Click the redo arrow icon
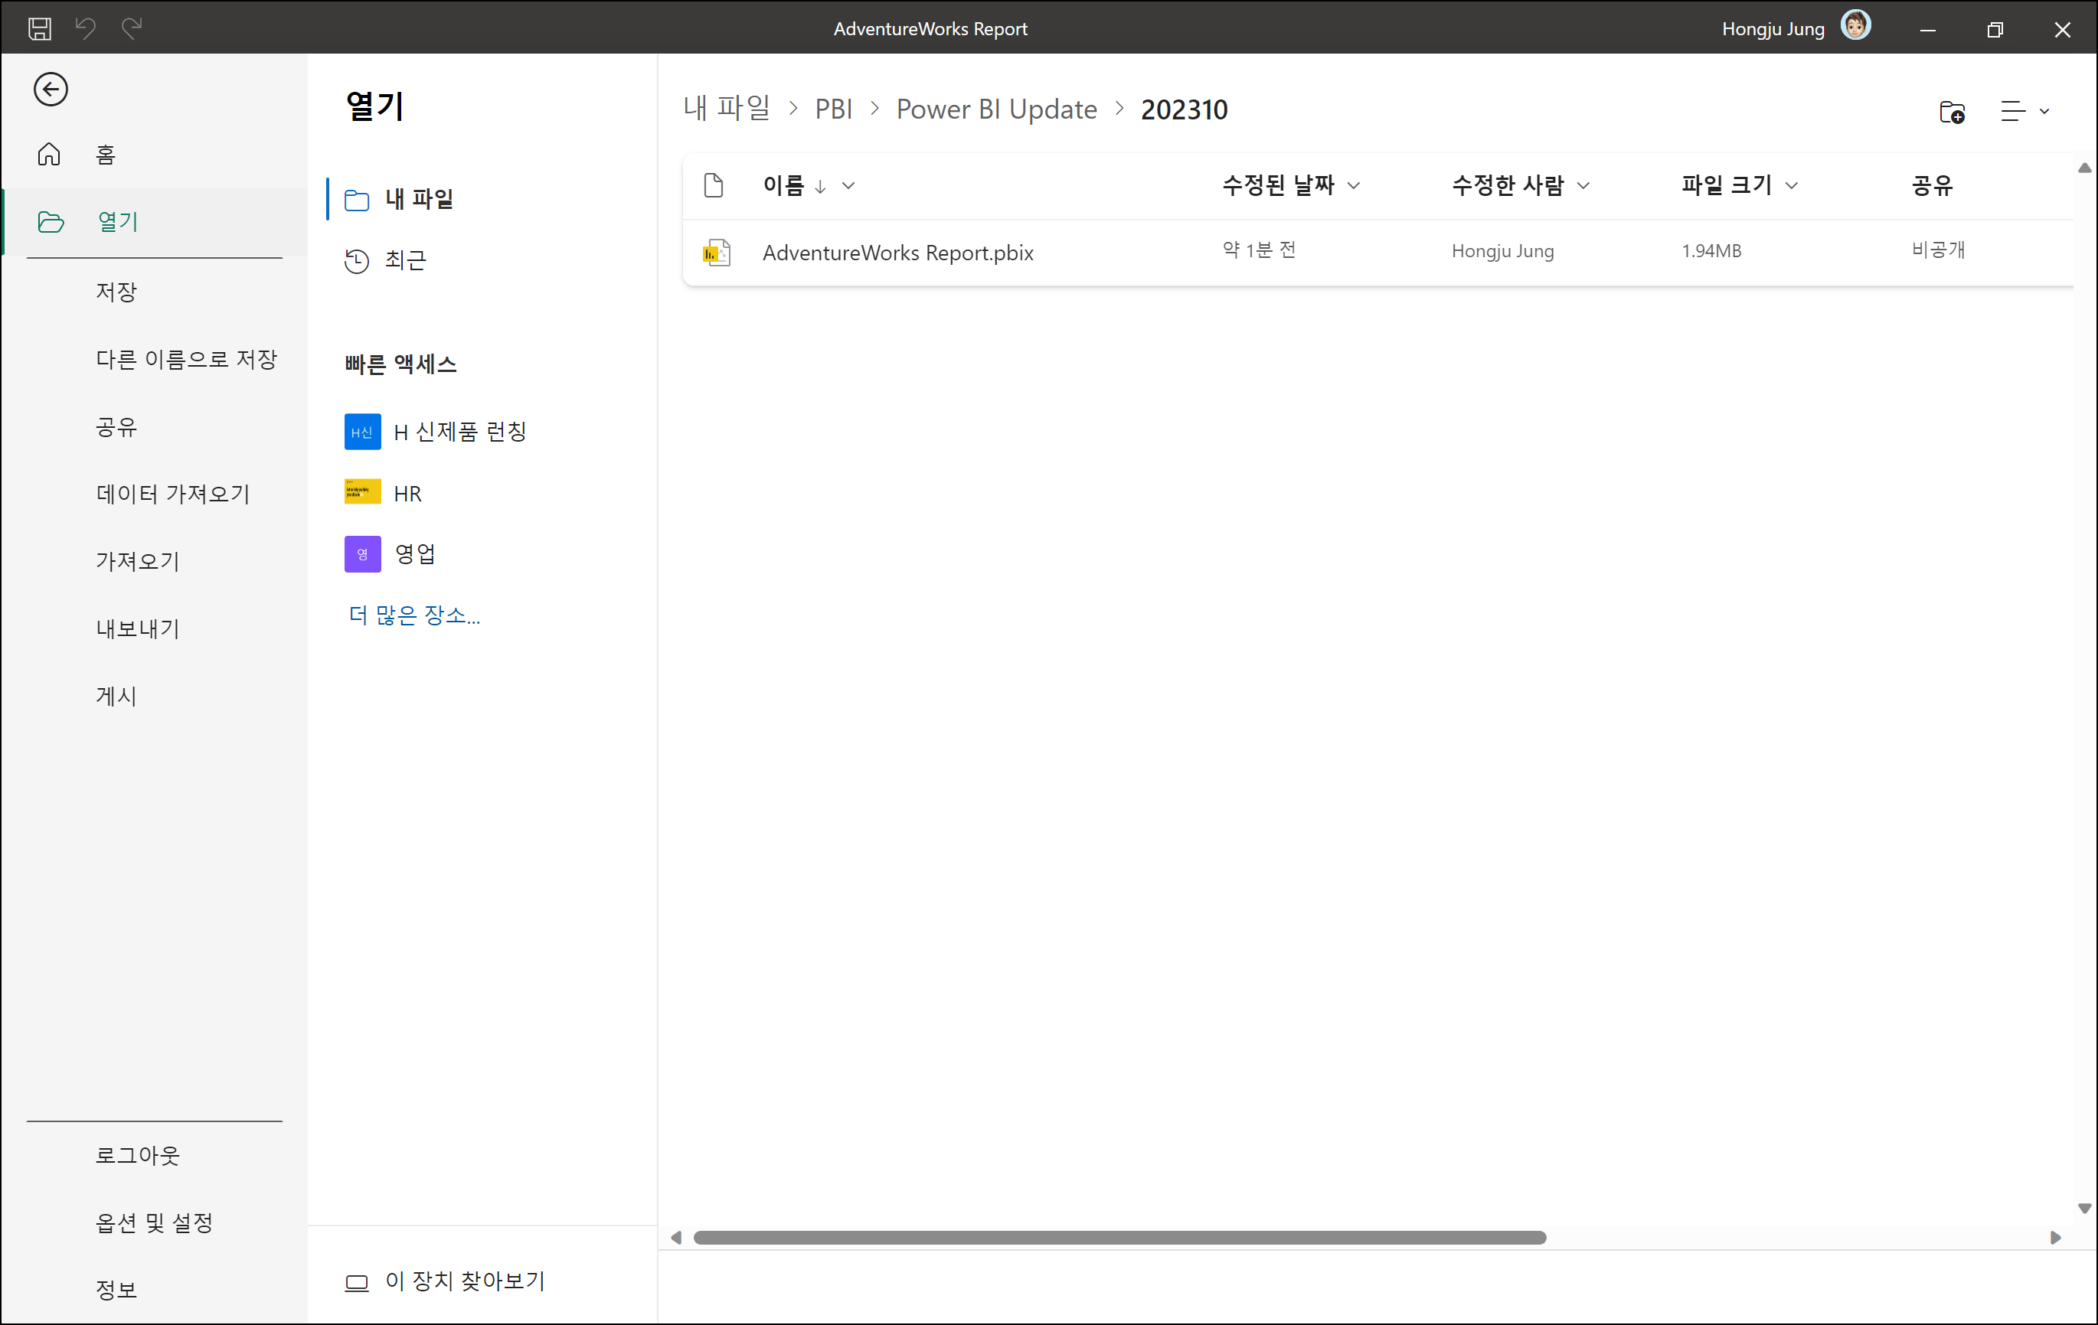The width and height of the screenshot is (2098, 1325). 132,29
